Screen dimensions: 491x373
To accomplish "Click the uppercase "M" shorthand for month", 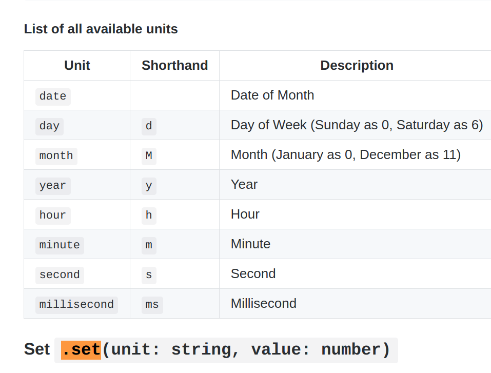I will [x=149, y=156].
